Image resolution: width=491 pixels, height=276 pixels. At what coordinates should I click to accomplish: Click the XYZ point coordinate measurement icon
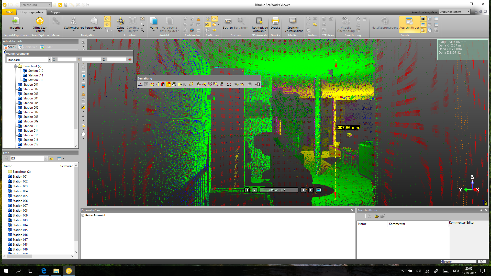click(229, 84)
